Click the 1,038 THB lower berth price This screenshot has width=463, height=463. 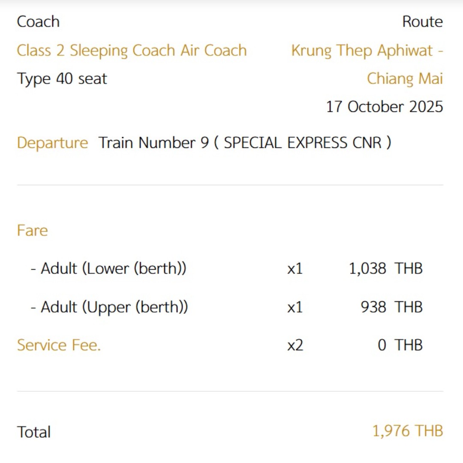385,269
